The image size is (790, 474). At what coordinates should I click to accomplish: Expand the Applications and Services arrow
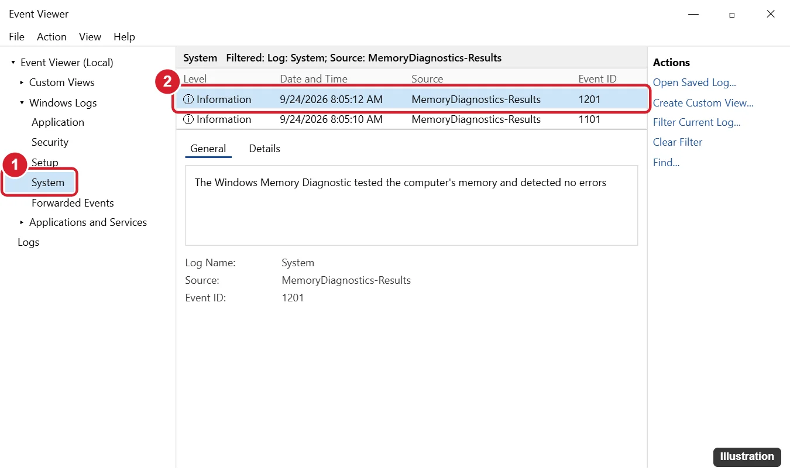(x=22, y=222)
